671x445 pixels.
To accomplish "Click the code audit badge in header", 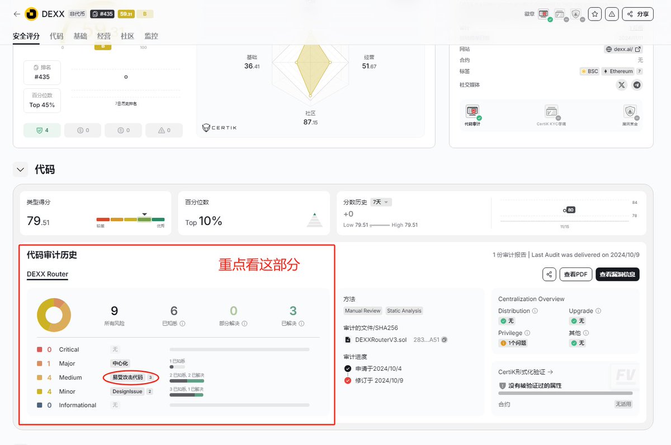I will click(544, 15).
